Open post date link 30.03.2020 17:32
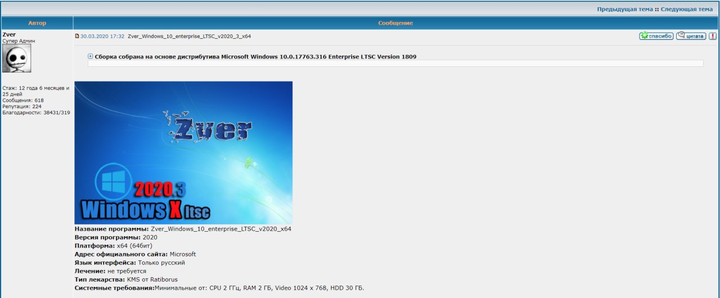This screenshot has width=720, height=298. point(102,36)
